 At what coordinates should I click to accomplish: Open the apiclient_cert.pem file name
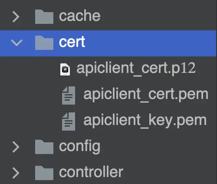[146, 95]
